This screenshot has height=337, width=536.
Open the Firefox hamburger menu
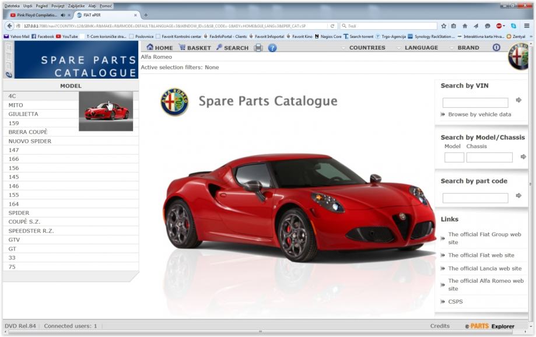click(x=527, y=26)
